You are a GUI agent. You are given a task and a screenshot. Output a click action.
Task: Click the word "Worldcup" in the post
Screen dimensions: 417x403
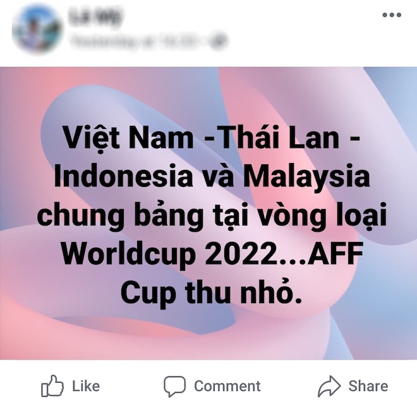tap(128, 254)
